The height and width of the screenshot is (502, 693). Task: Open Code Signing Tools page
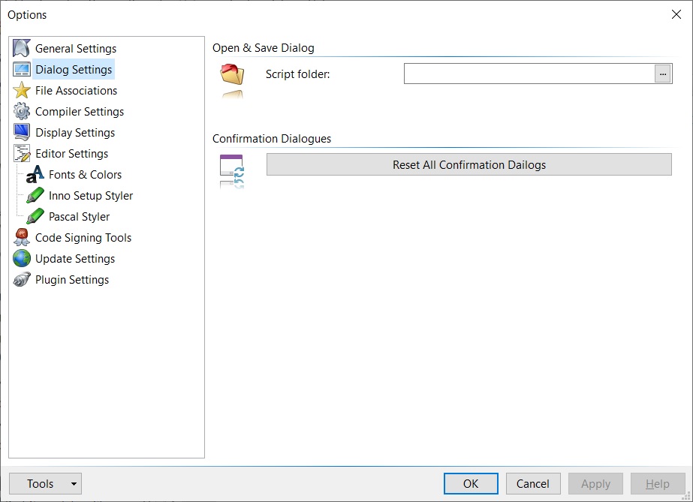tap(83, 238)
